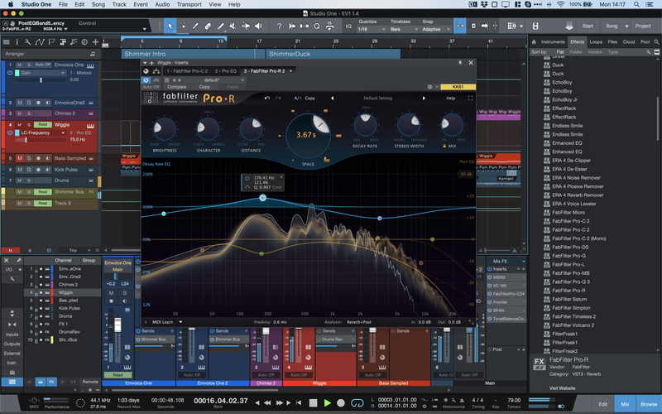Click the Compare button in plugin header
Viewport: 662px width, 414px height.
pos(176,87)
